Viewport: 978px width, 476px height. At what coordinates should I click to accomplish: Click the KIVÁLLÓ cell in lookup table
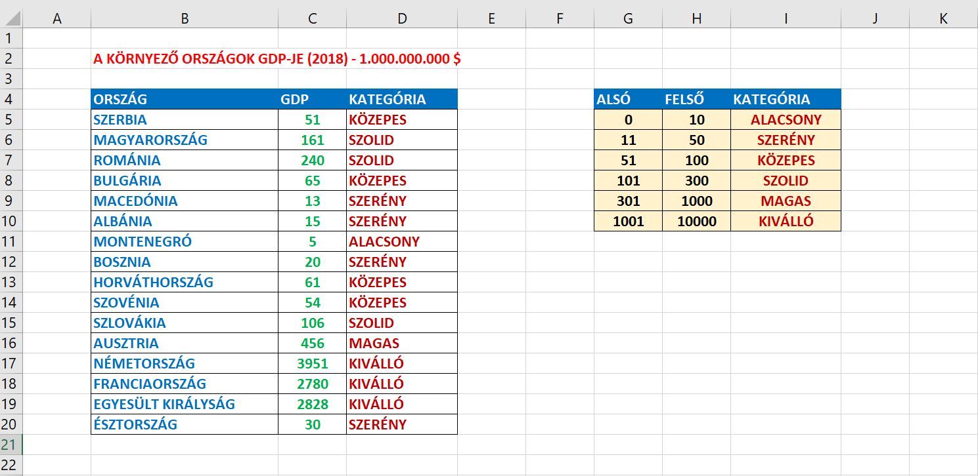tap(786, 221)
